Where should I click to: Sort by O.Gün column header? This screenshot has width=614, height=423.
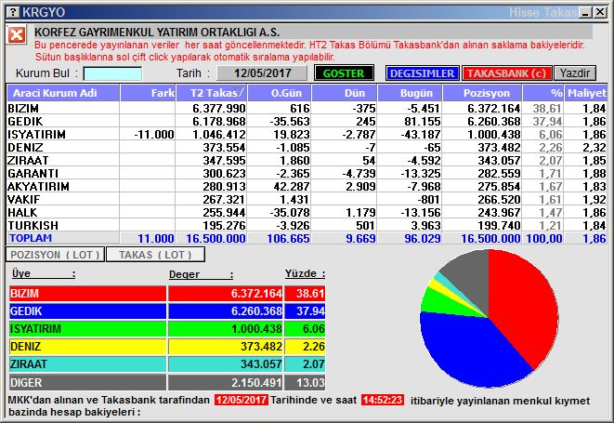(280, 93)
